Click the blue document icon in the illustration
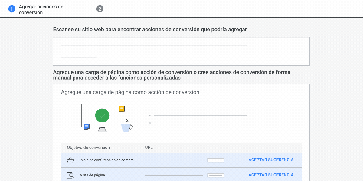Screen dimensions: 363x181 coord(86,127)
